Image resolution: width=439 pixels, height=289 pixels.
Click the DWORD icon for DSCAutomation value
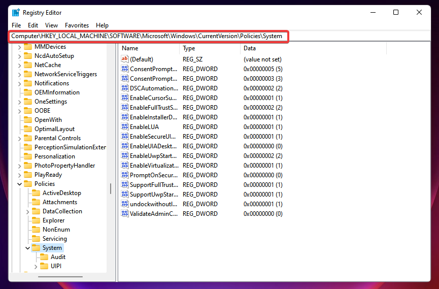pos(124,88)
